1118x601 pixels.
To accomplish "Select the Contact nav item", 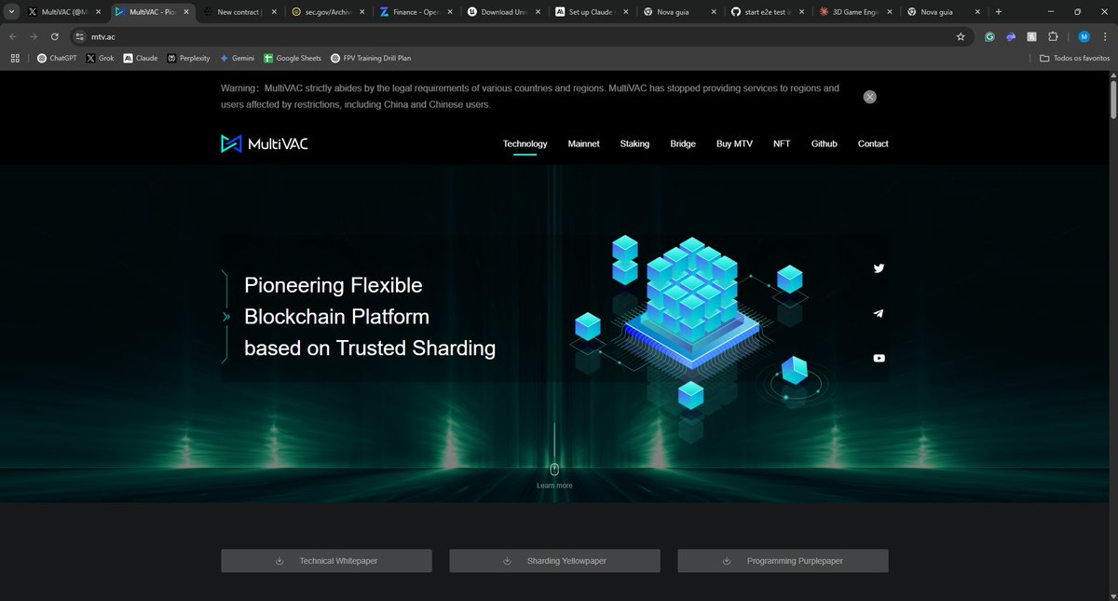I will coord(873,143).
